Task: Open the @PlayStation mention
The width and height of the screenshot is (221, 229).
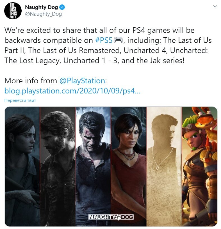Action: pyautogui.click(x=82, y=81)
